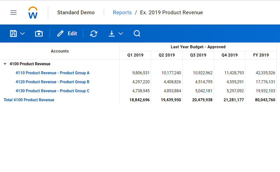The width and height of the screenshot is (280, 172).
Task: Select the Q1 2019 column header
Action: click(x=135, y=55)
